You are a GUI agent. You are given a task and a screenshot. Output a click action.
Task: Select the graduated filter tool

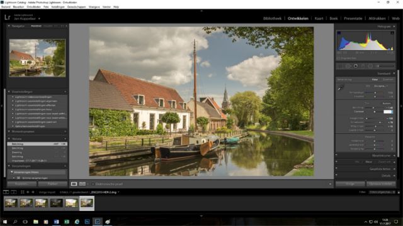(x=363, y=66)
